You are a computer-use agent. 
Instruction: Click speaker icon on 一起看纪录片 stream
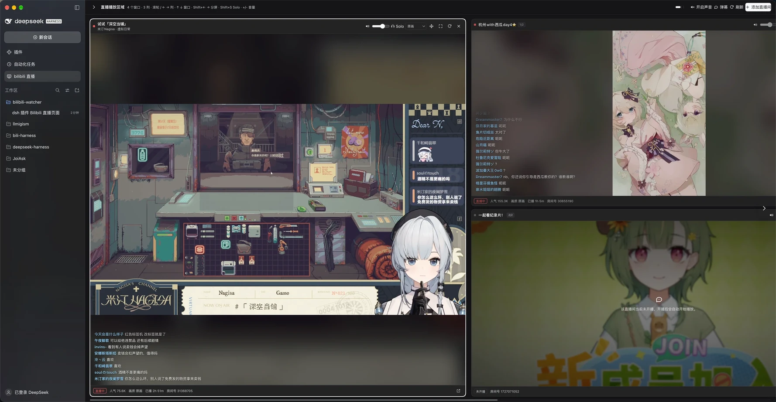pyautogui.click(x=771, y=215)
